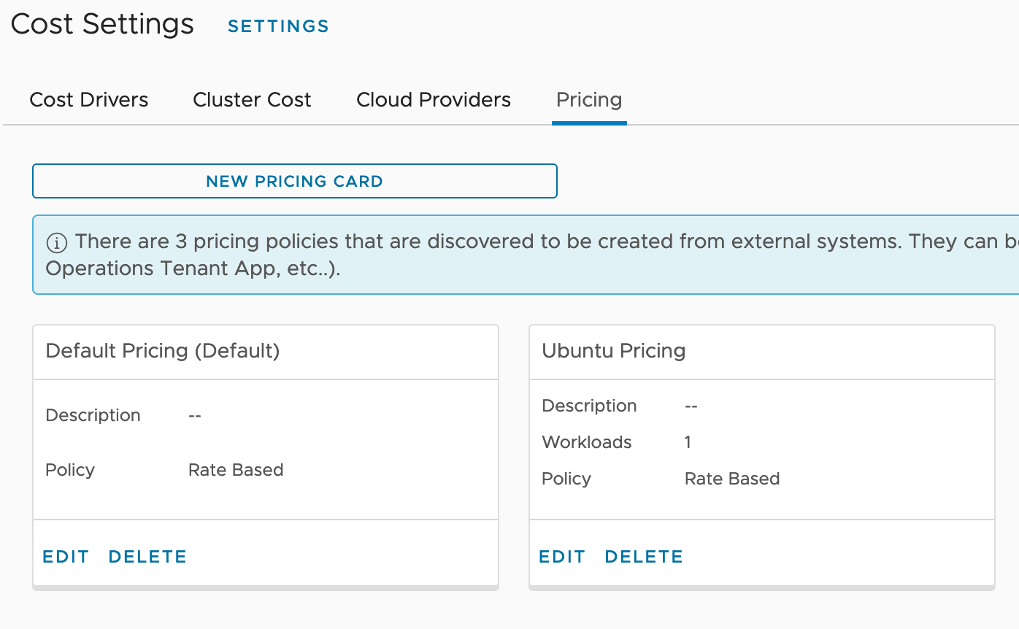1019x629 pixels.
Task: Open the SETTINGS link beside Cost Settings
Action: pyautogui.click(x=278, y=26)
